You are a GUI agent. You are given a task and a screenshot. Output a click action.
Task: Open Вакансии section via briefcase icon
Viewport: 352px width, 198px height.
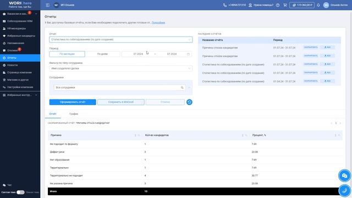(x=4, y=14)
